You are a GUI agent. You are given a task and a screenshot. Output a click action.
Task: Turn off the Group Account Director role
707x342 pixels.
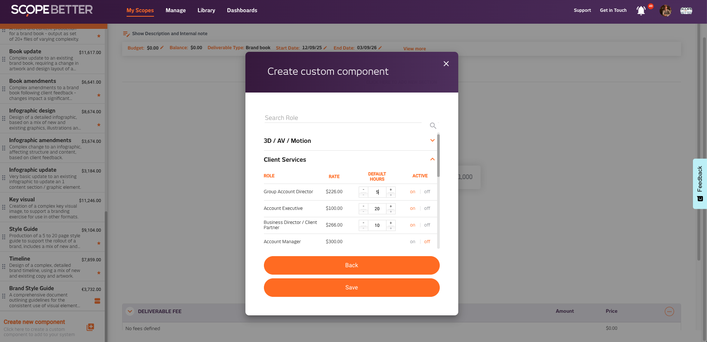pyautogui.click(x=427, y=192)
